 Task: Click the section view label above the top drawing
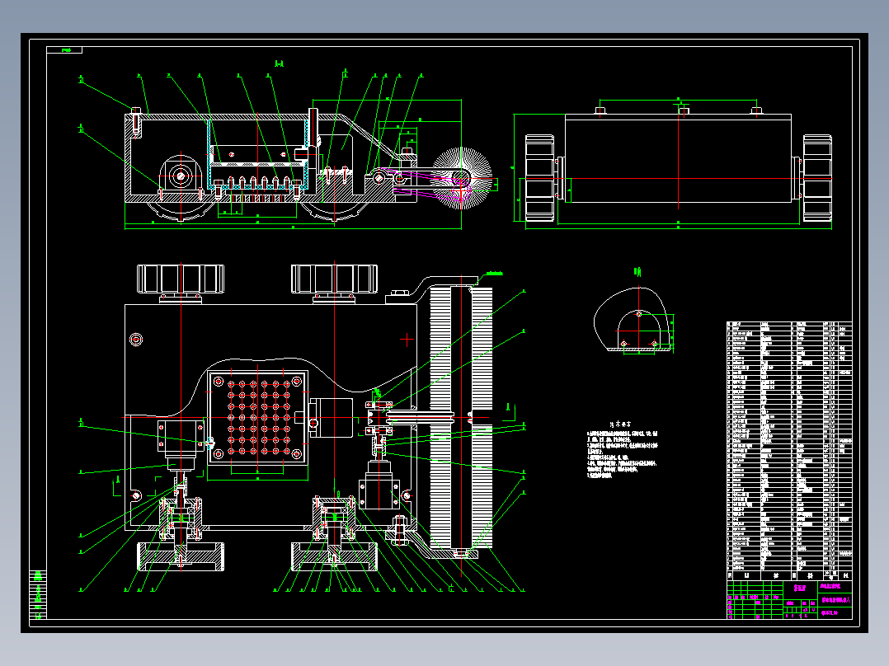point(279,63)
